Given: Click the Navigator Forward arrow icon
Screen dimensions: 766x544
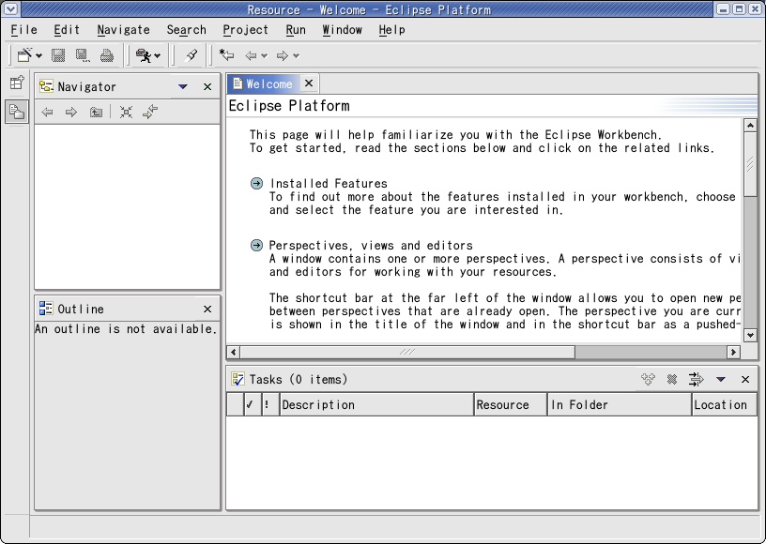Looking at the screenshot, I should coord(71,113).
